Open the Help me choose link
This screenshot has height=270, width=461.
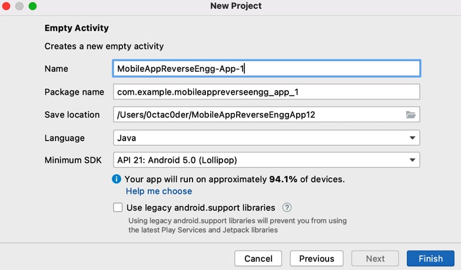[159, 191]
